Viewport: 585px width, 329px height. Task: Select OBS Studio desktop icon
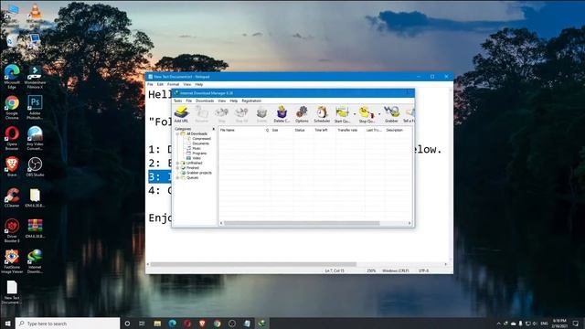[35, 166]
